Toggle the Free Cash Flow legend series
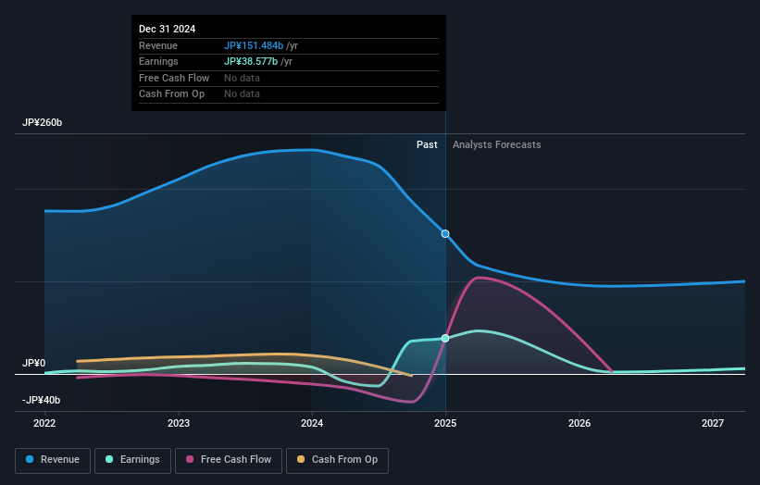 pyautogui.click(x=229, y=460)
